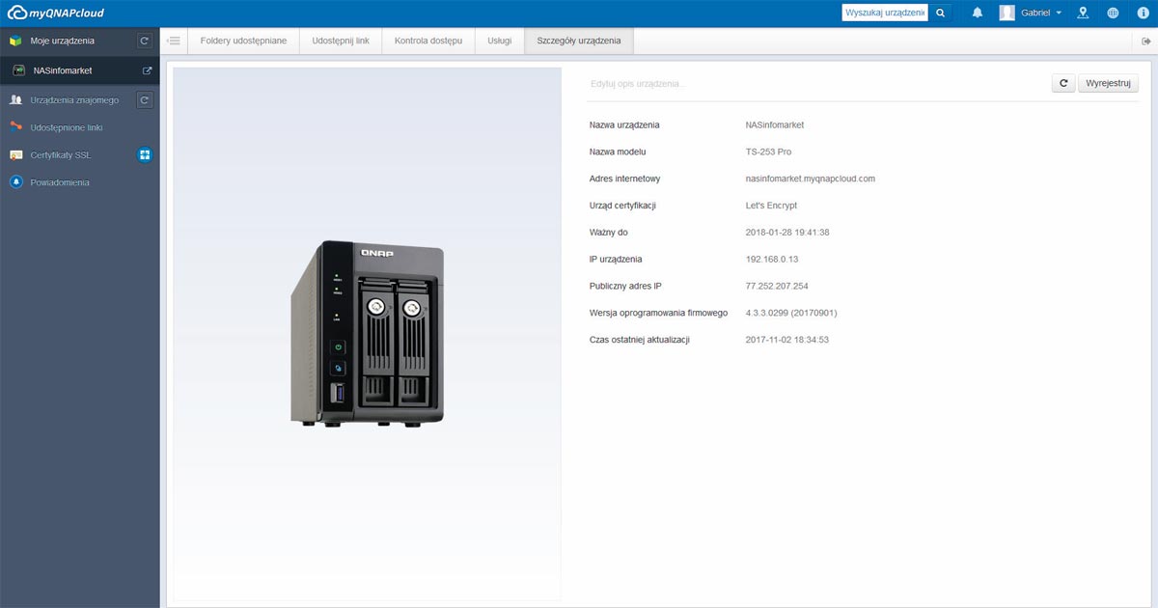Click the device IP 192.168.0.13
The height and width of the screenshot is (608, 1158).
pos(772,260)
